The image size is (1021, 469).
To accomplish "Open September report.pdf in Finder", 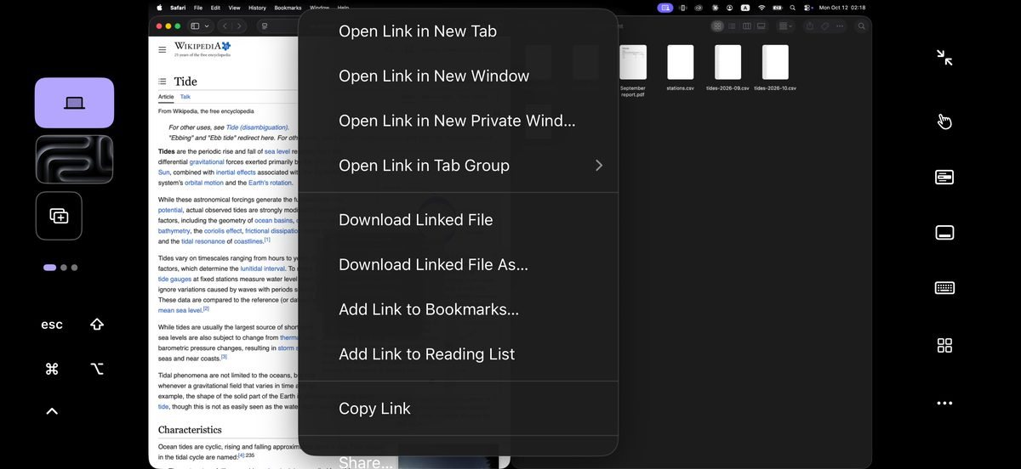I will click(632, 71).
